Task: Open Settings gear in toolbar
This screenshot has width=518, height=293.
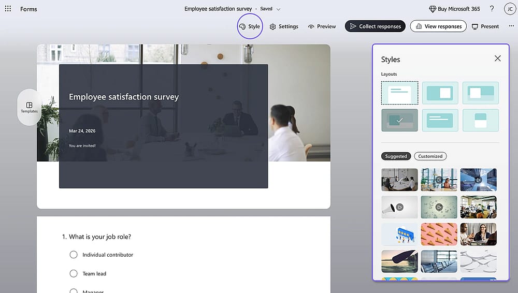Action: tap(272, 26)
